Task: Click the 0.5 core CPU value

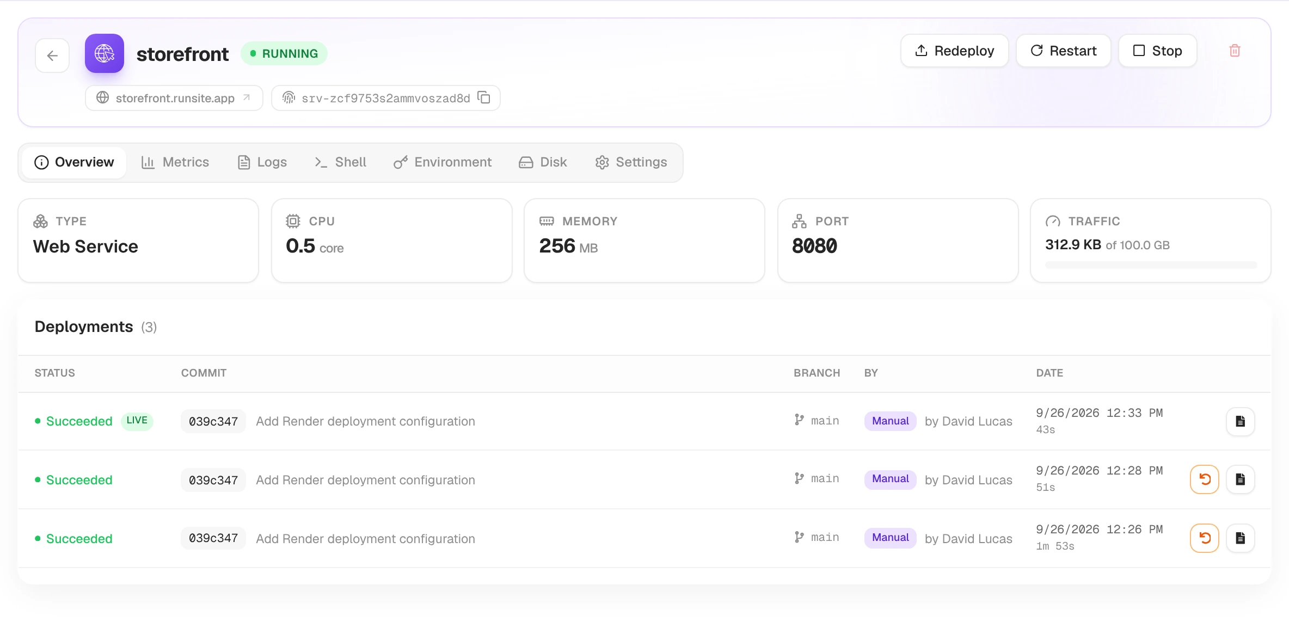Action: point(315,247)
